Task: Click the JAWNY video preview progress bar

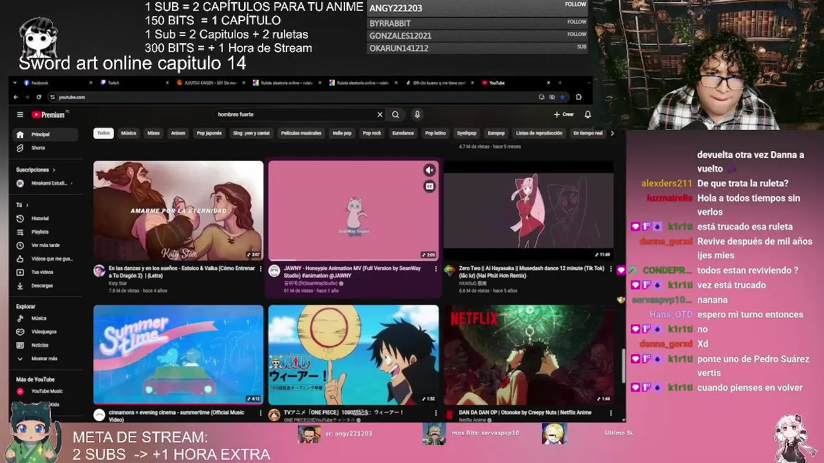Action: [353, 260]
